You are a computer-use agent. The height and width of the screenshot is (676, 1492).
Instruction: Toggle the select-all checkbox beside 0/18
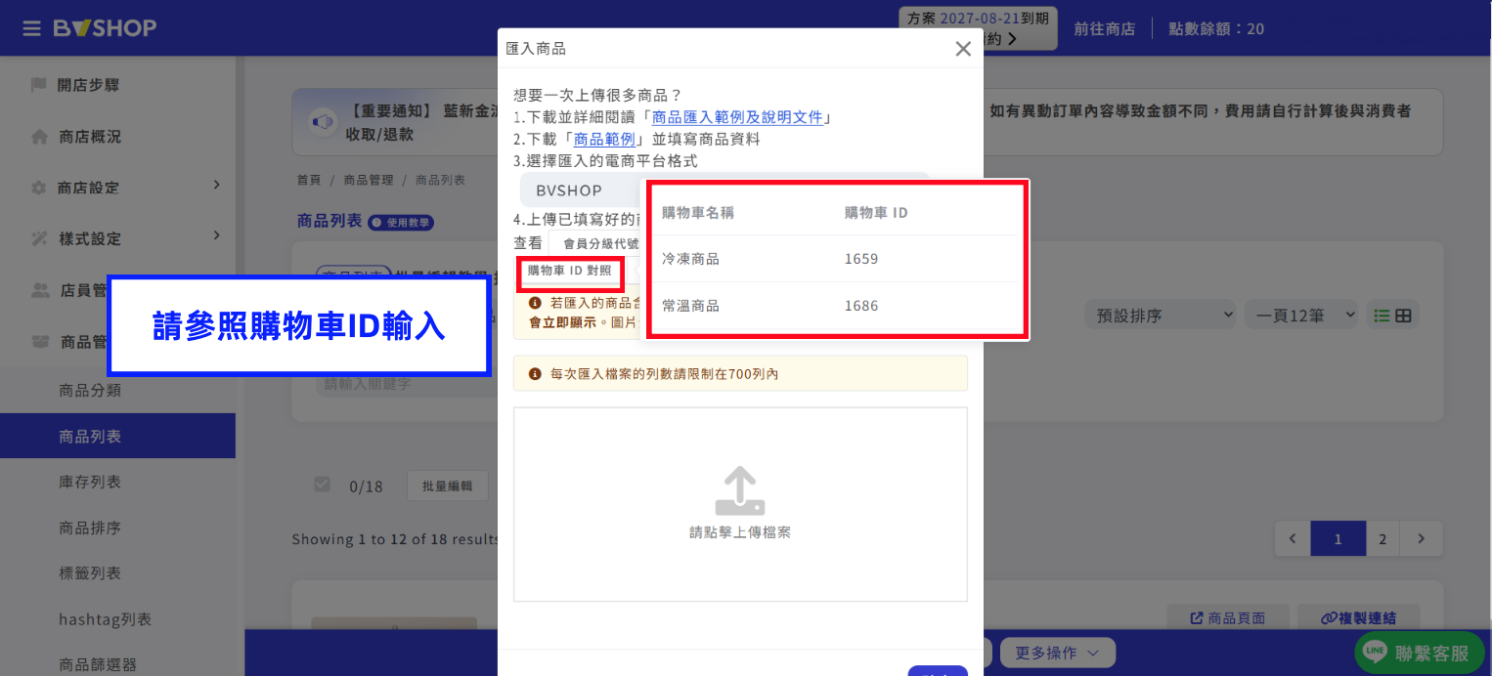(x=323, y=485)
